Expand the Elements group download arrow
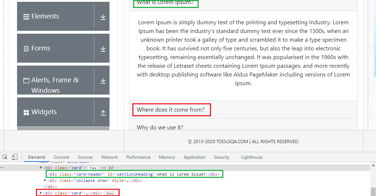The height and width of the screenshot is (196, 376). pos(103,17)
